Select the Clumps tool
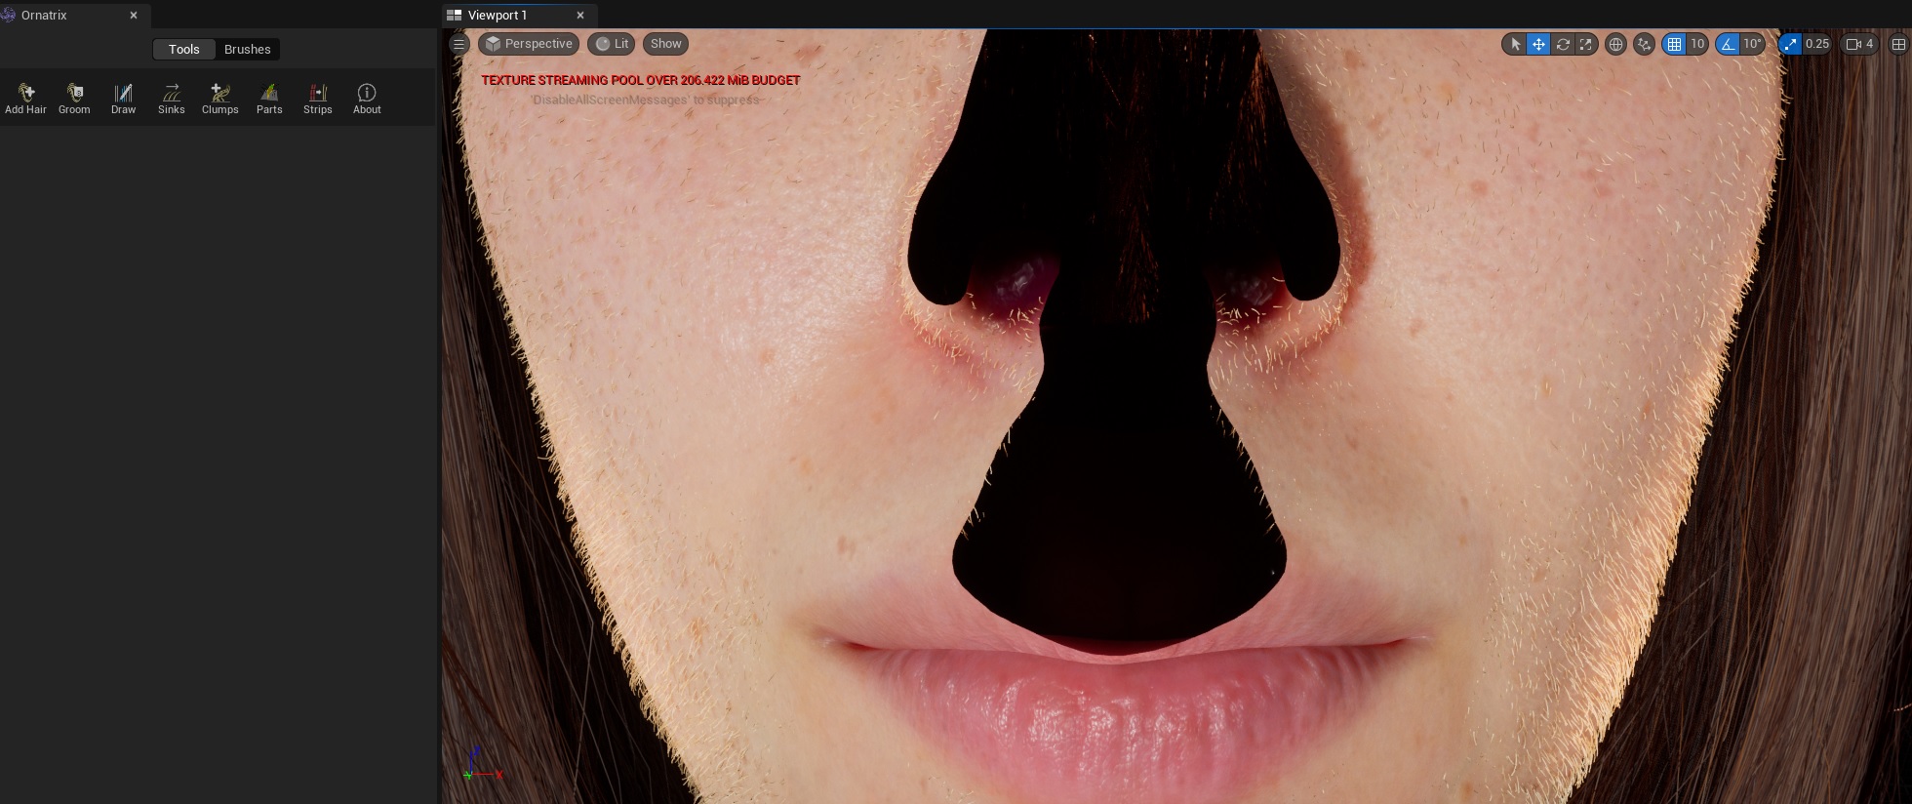 click(220, 99)
